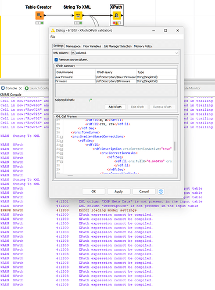Toggle the Remove source column checkbox
Image resolution: width=215 pixels, height=290 pixels.
click(56, 60)
